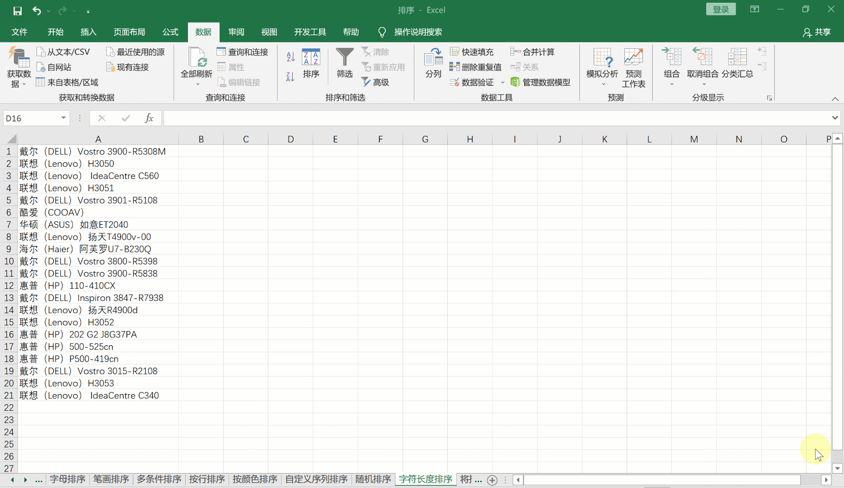Click the formula bar input field

point(496,118)
